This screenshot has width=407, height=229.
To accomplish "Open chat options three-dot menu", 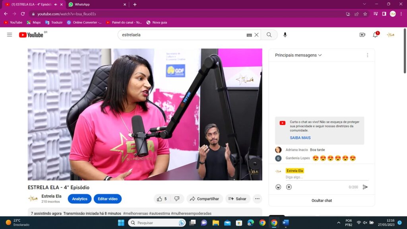I will point(367,55).
